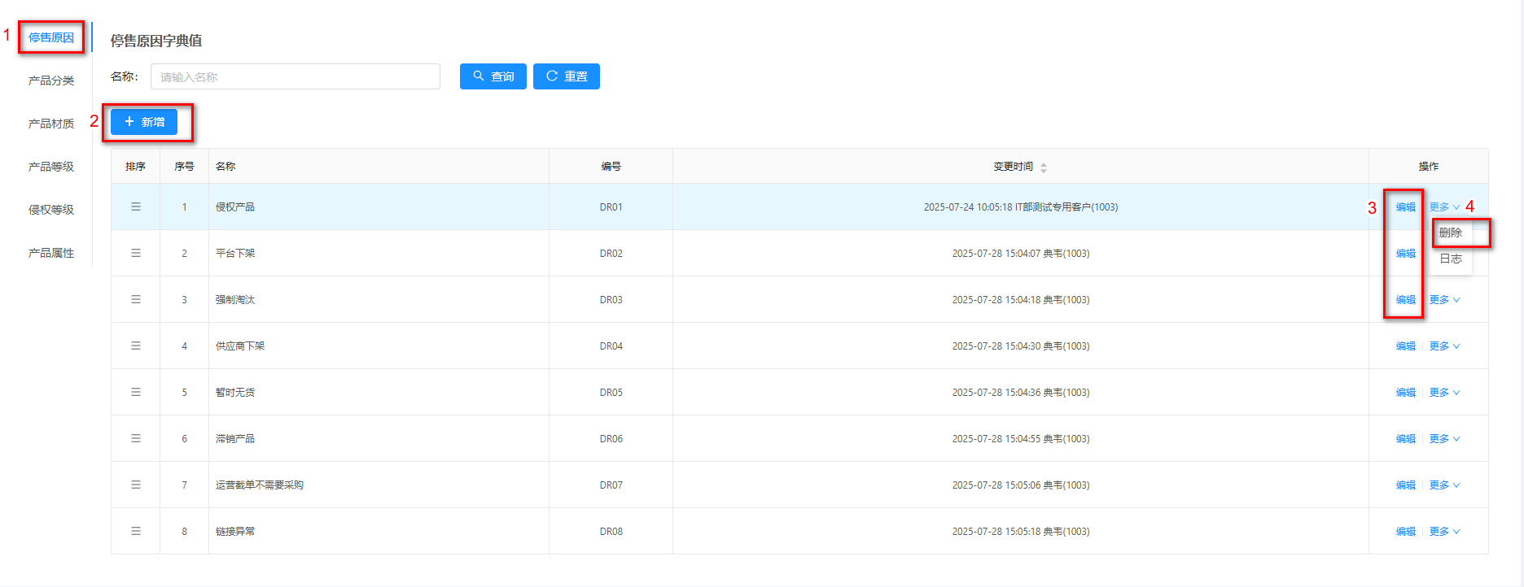
Task: Click the 重置 reset button
Action: coord(567,76)
